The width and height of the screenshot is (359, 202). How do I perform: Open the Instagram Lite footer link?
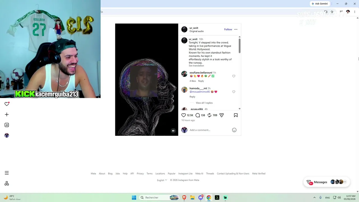point(185,174)
